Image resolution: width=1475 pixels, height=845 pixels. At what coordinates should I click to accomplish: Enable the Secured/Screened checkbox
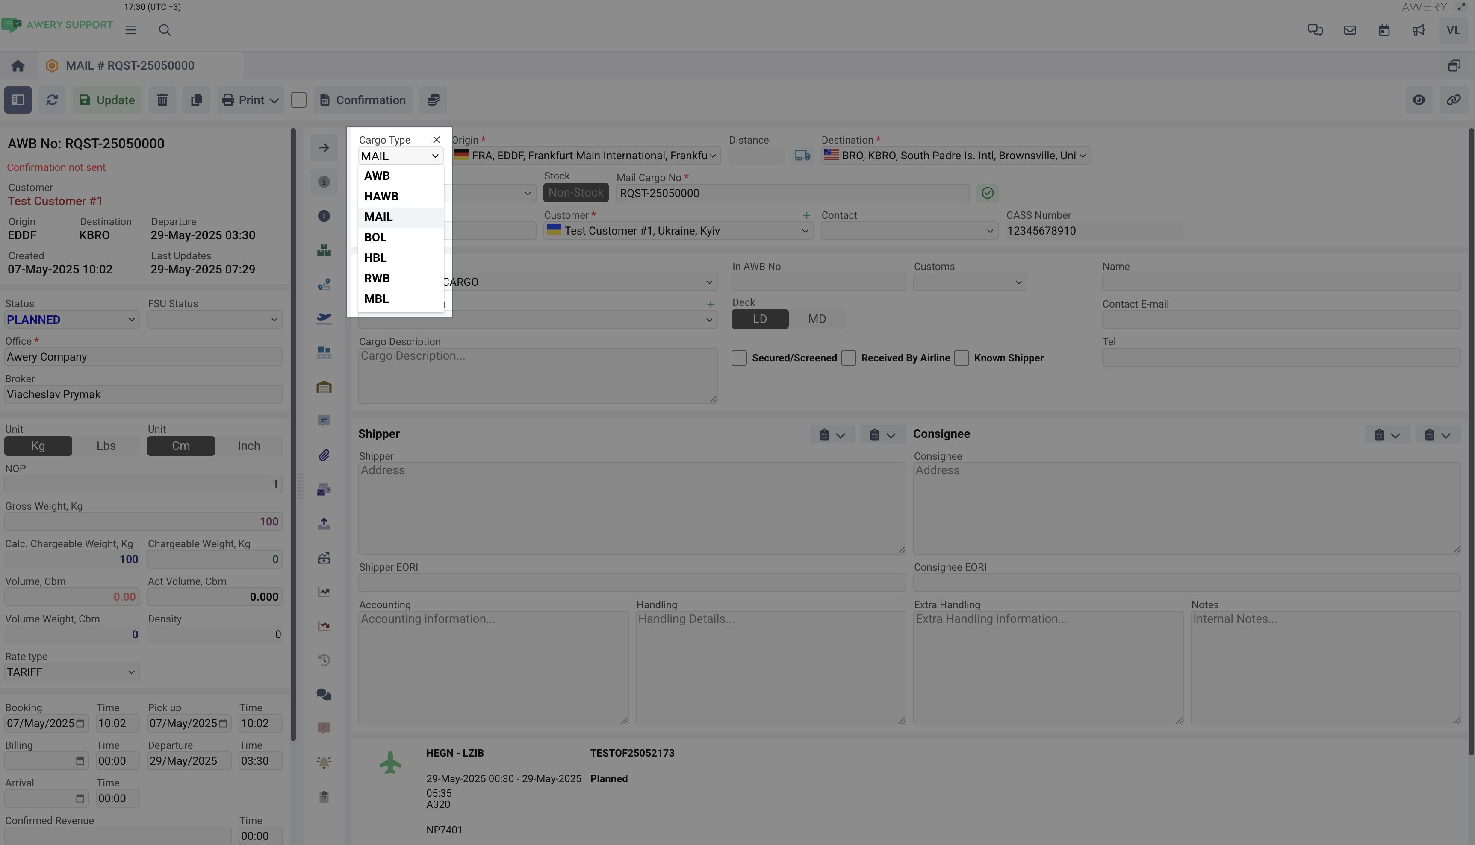coord(739,358)
